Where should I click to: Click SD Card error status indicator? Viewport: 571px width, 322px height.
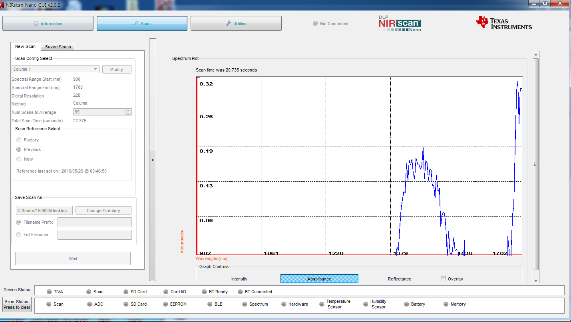(x=127, y=304)
